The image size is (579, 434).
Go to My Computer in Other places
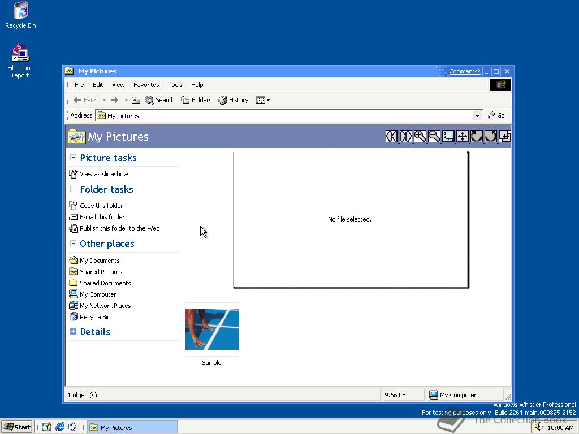point(93,294)
